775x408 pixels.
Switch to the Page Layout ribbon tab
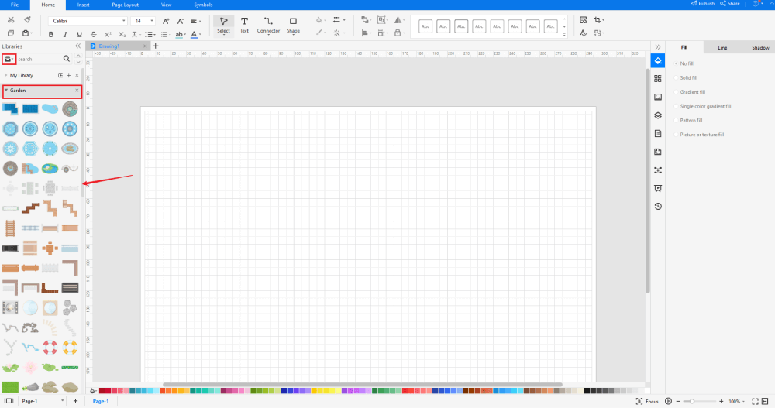point(125,5)
